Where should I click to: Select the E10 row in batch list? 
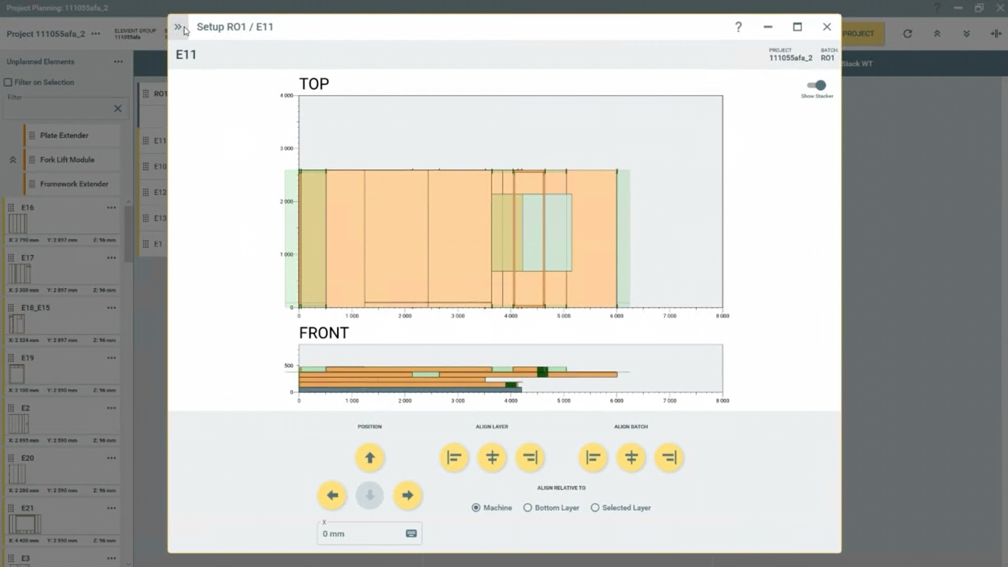coord(153,166)
